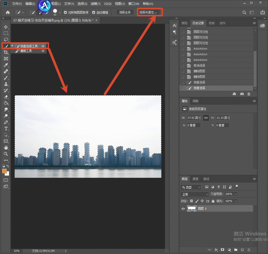
Task: Select the Lasso tool
Action: (6, 40)
